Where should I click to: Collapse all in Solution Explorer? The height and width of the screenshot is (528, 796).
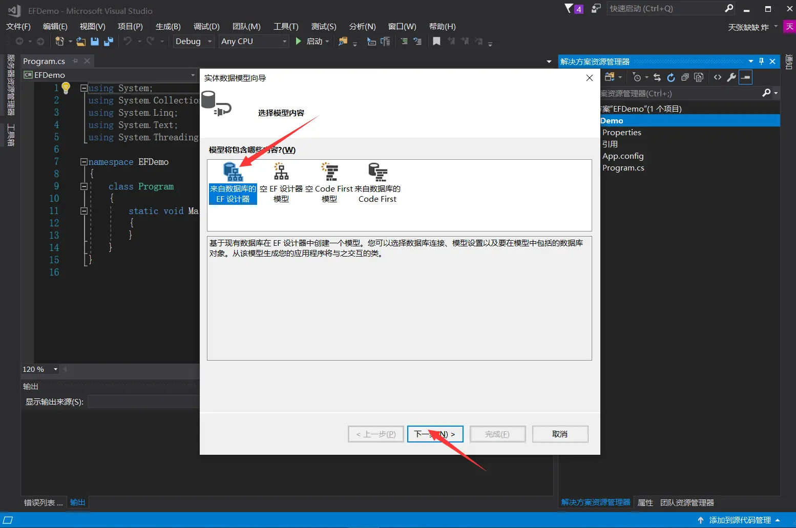[685, 77]
